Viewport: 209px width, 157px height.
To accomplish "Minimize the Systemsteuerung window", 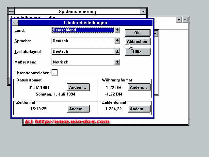I will (x=143, y=11).
